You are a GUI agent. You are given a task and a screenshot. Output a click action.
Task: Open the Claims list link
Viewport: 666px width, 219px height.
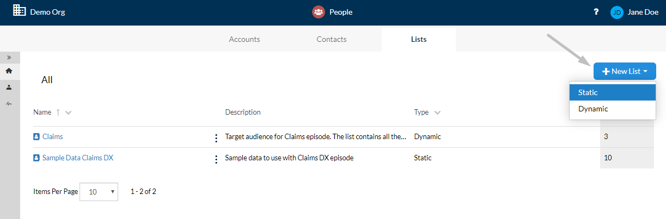[52, 137]
